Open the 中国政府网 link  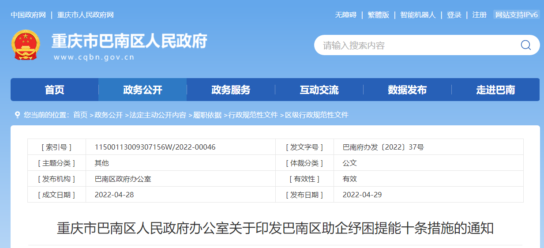coord(28,15)
